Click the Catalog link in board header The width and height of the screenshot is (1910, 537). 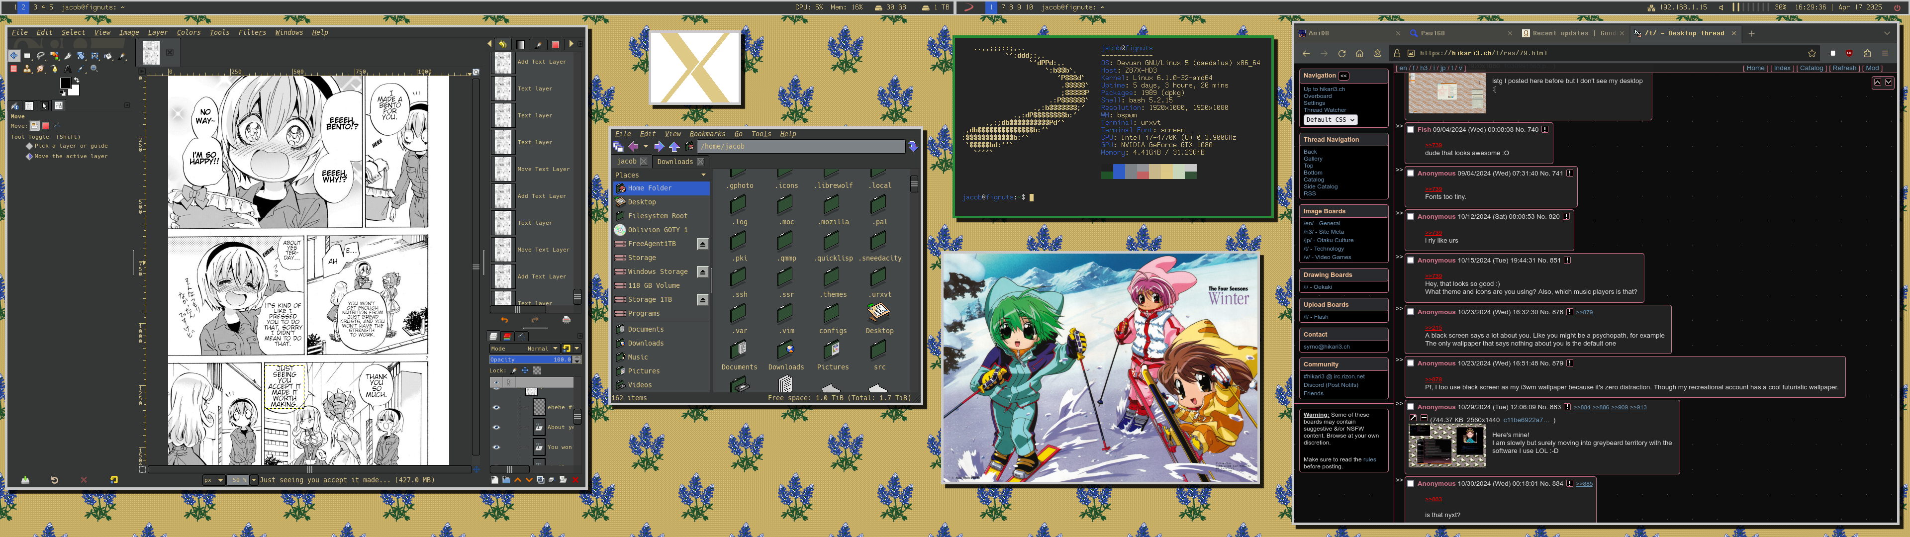tap(1812, 68)
